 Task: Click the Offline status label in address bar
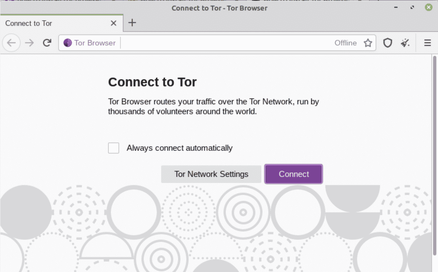345,43
